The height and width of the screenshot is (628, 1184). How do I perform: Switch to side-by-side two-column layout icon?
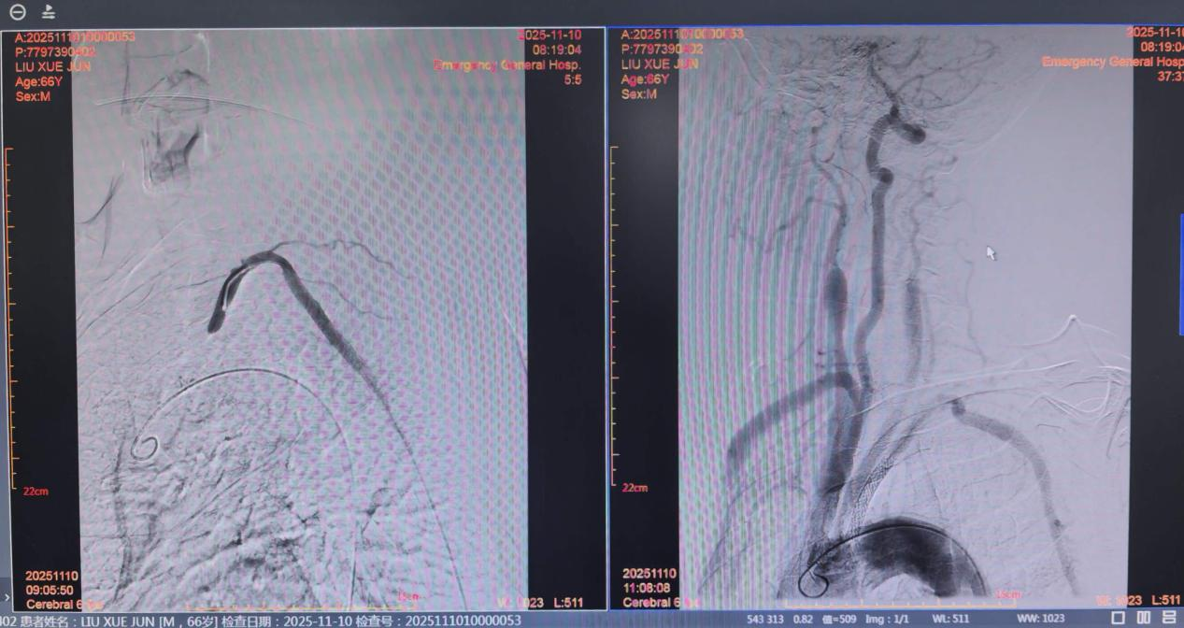pos(1144,619)
